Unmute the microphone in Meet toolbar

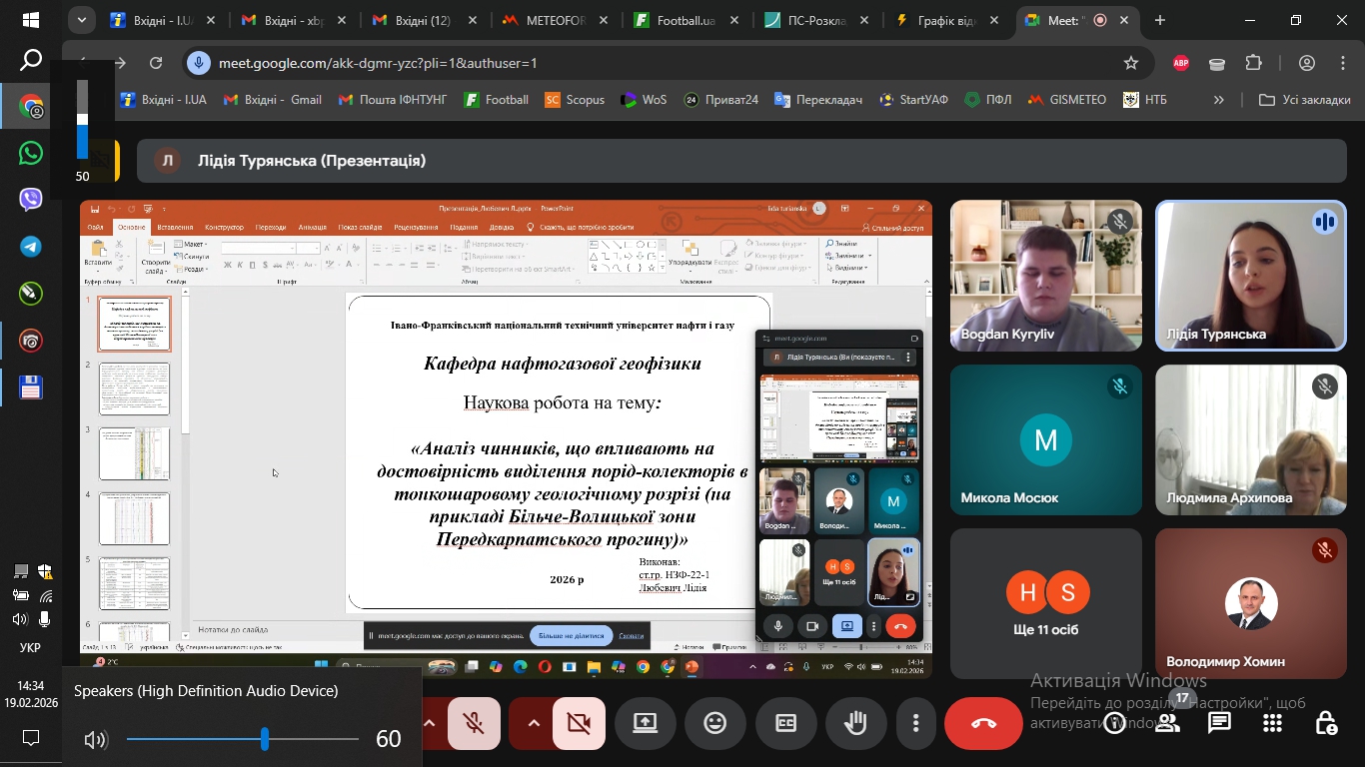pyautogui.click(x=474, y=723)
